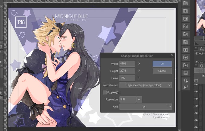Click the horizontal ruler above the canvas
Screen dimensions: 205x131
click(93, 1)
